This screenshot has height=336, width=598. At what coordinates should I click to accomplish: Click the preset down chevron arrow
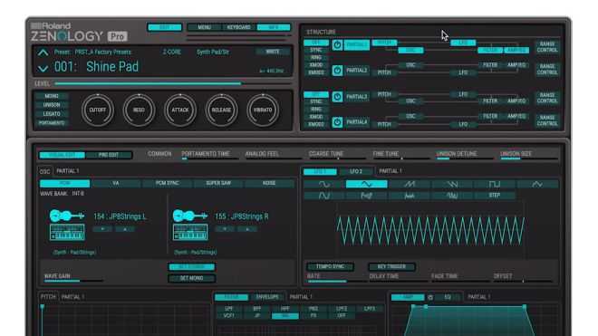[x=43, y=69]
